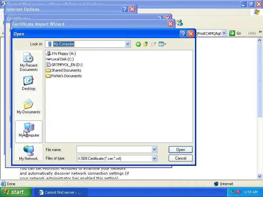Click the Open button
Image resolution: width=263 pixels, height=197 pixels.
pyautogui.click(x=180, y=150)
